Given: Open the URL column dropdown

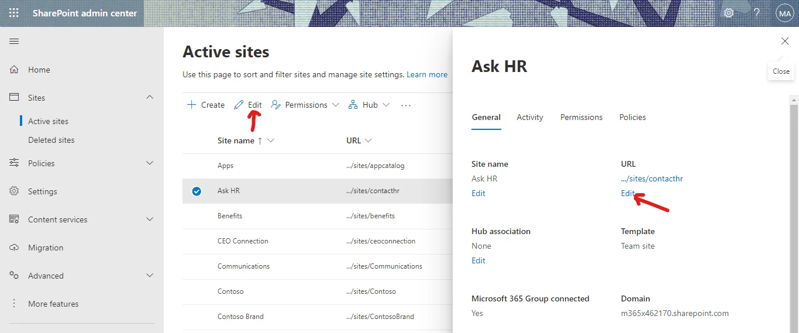Looking at the screenshot, I should 368,140.
